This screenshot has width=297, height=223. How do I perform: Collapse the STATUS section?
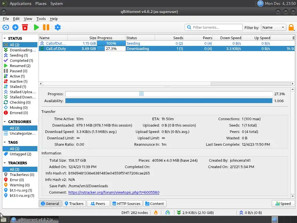coord(5,38)
